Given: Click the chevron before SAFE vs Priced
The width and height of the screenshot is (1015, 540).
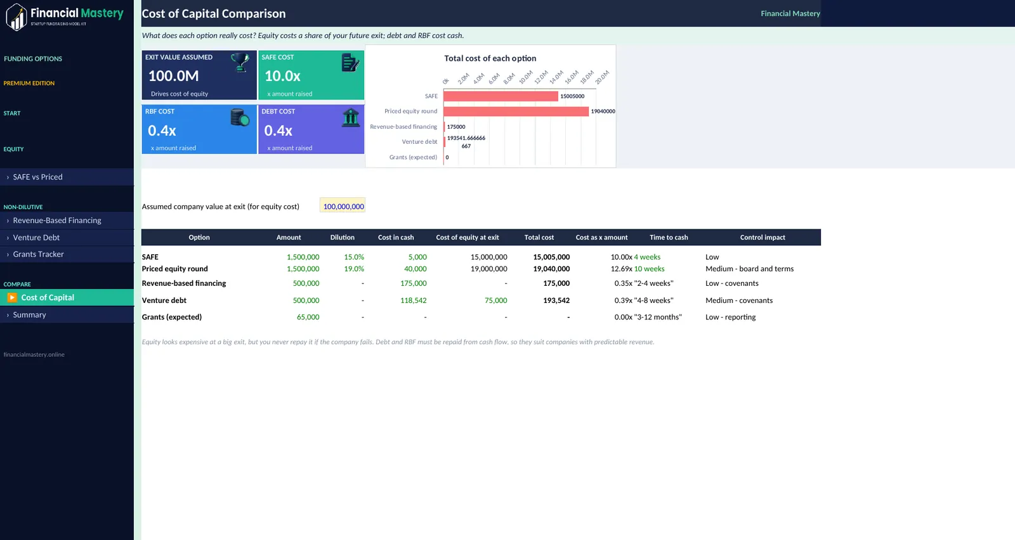Looking at the screenshot, I should point(8,177).
